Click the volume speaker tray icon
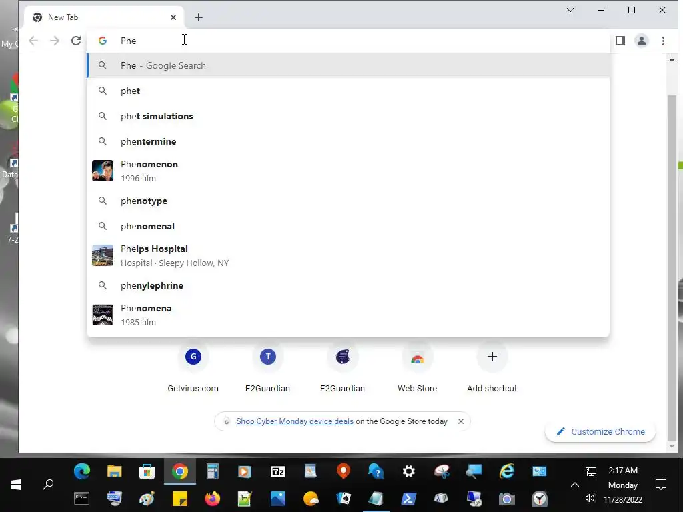 [590, 498]
